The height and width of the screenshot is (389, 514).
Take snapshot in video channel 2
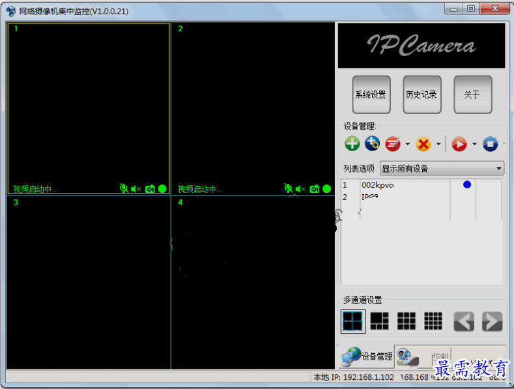click(x=315, y=189)
